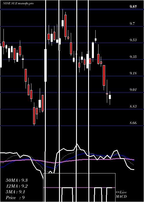The height and width of the screenshot is (202, 144).
Task: Click the 9.35 price axis label
Action: pos(133,57)
